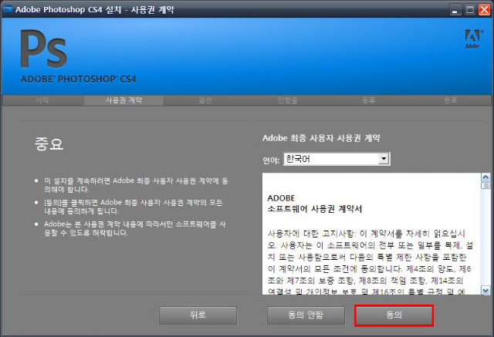Viewport: 494px width, 337px height.
Task: Select the 완료 step tab
Action: [x=450, y=100]
